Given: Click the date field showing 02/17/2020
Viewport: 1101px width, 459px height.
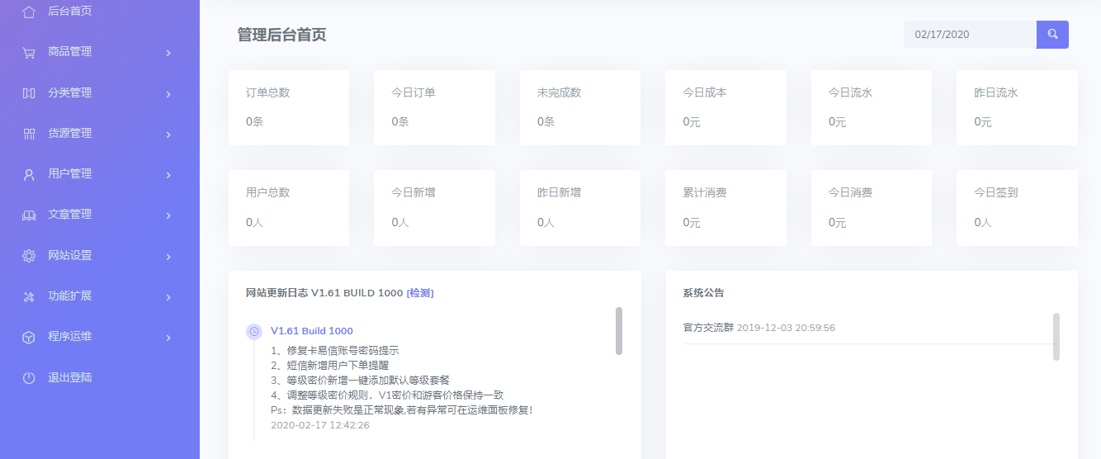Looking at the screenshot, I should [969, 35].
